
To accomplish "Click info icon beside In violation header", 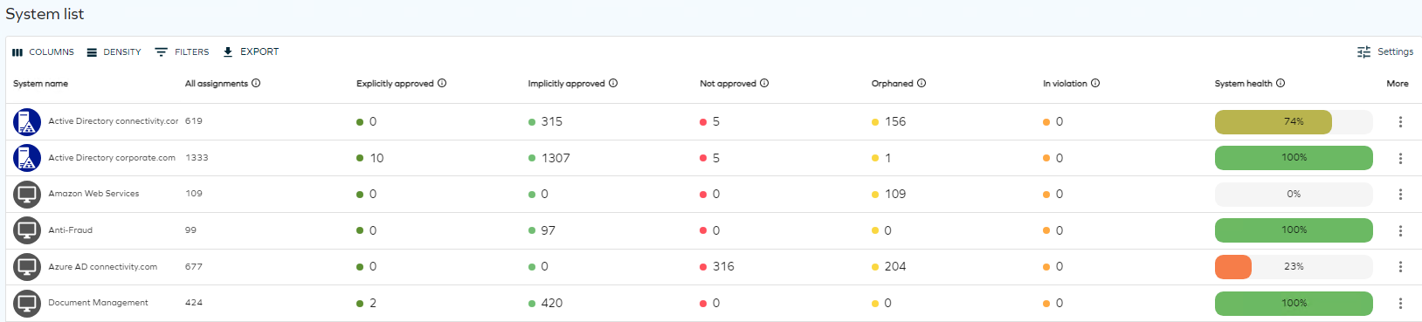I will click(x=1095, y=84).
